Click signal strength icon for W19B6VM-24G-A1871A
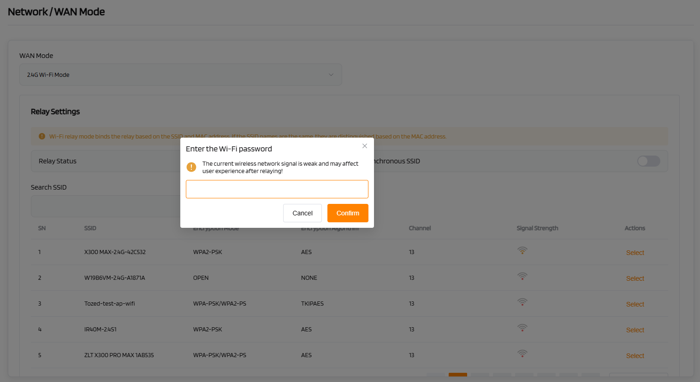The width and height of the screenshot is (700, 382). (x=522, y=277)
